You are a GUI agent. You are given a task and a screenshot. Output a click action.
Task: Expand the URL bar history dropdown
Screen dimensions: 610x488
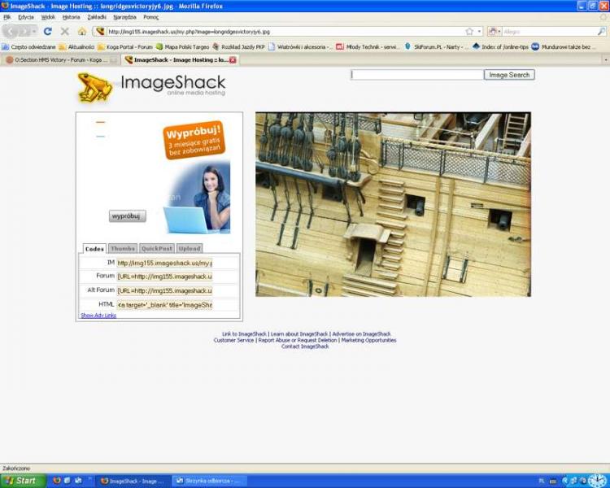tap(479, 32)
